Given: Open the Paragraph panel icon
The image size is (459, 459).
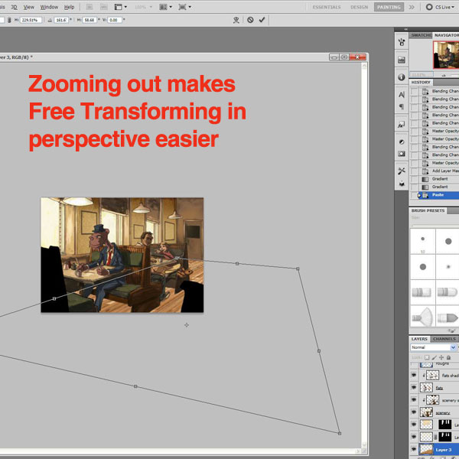Looking at the screenshot, I should point(402,106).
